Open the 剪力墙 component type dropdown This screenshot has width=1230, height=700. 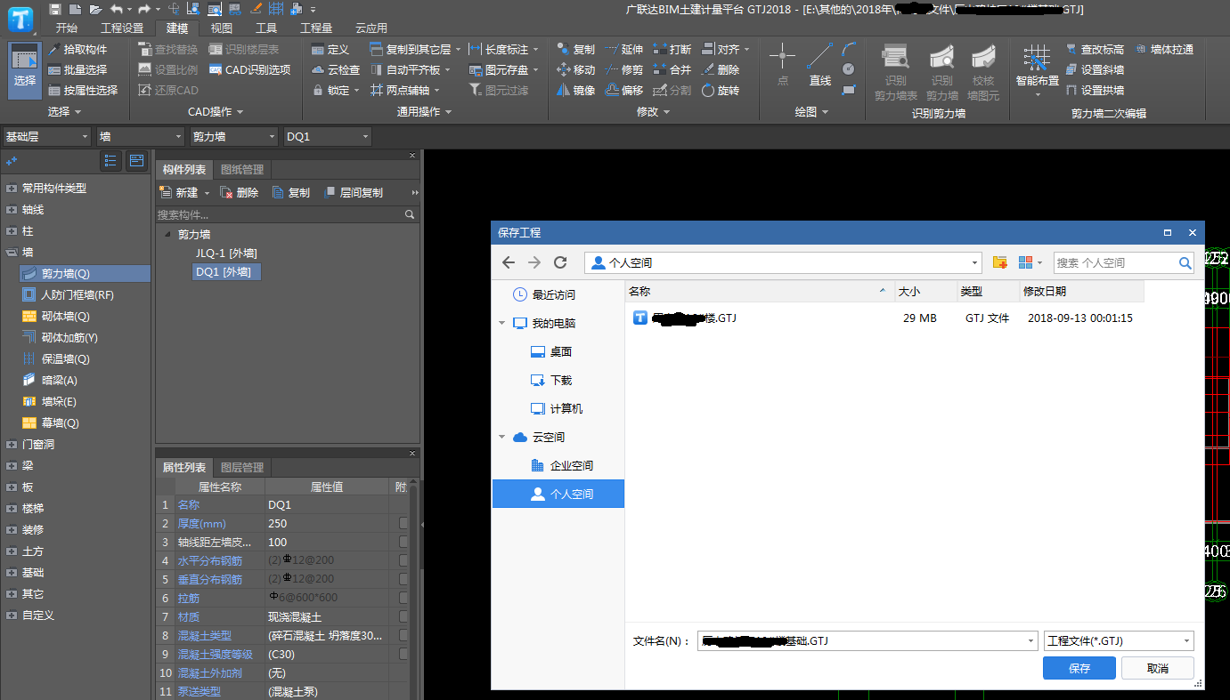(x=234, y=136)
